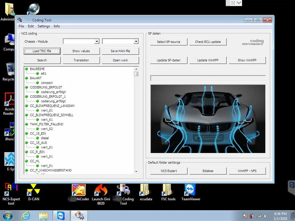Click the Load TRC-file button
The image size is (295, 221).
(x=42, y=51)
